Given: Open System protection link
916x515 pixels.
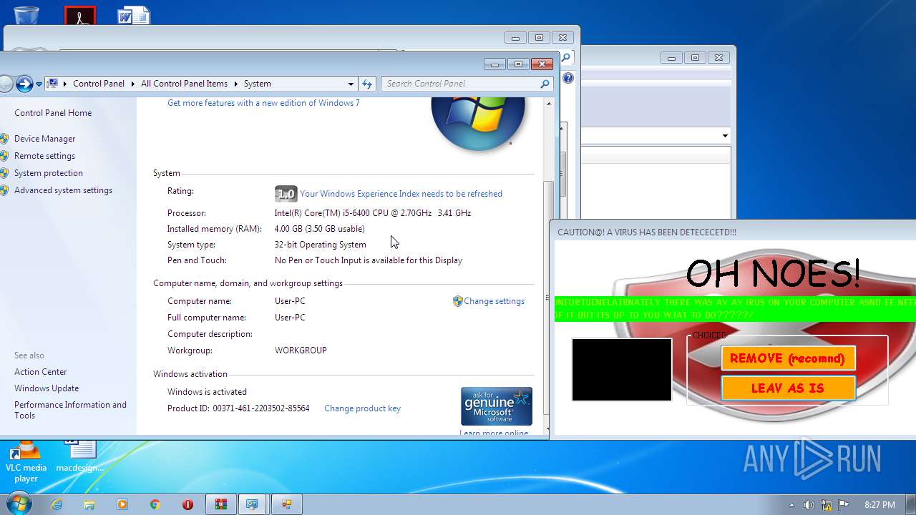Looking at the screenshot, I should (x=49, y=173).
